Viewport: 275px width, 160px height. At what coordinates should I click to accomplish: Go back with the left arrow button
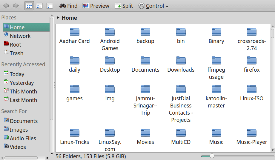pos(6,6)
